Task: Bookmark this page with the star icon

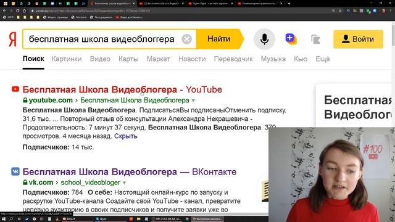Action: 340,11
